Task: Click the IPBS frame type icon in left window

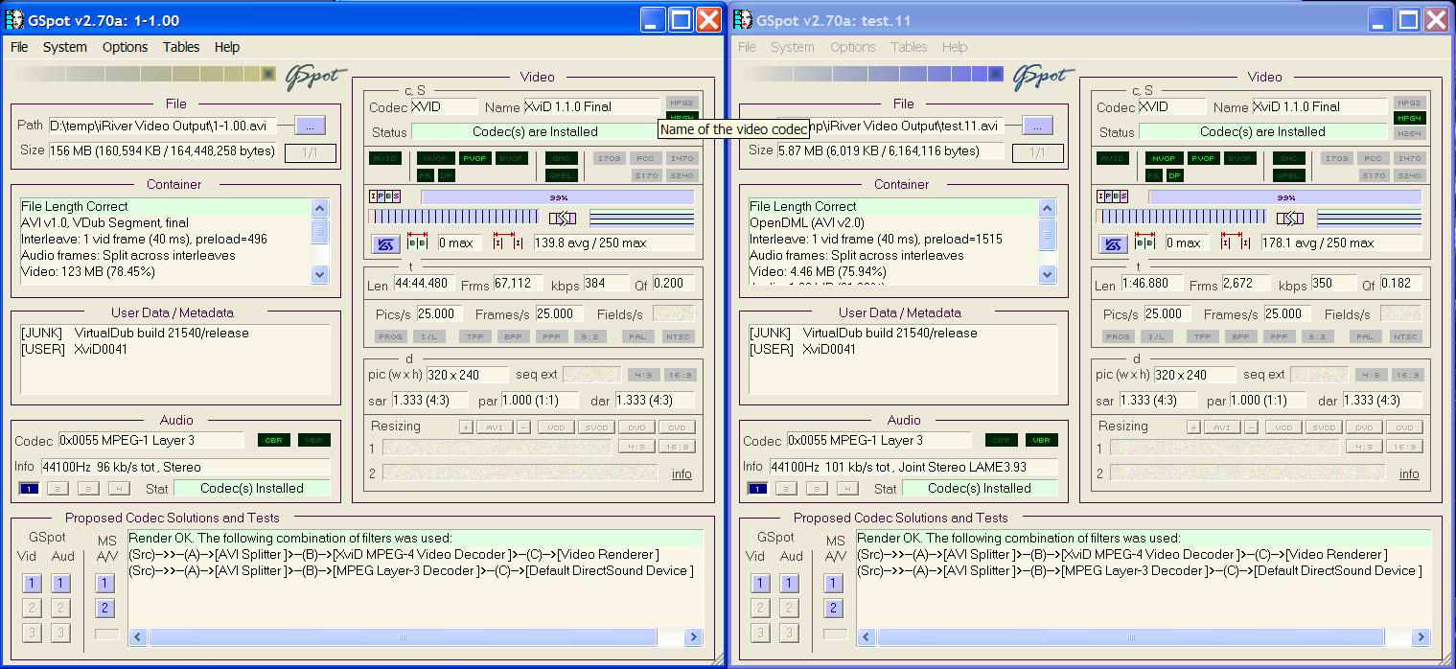Action: (x=385, y=196)
